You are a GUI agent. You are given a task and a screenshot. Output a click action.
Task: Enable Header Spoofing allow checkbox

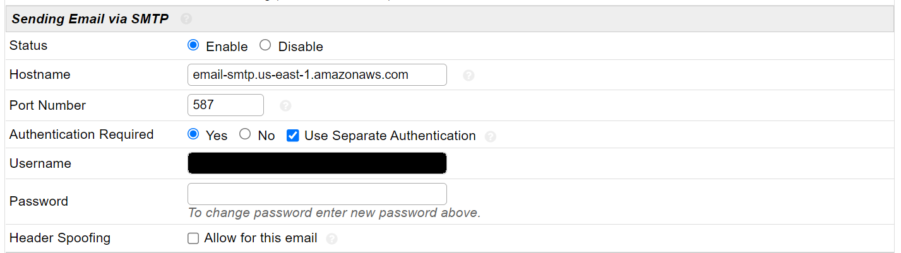click(x=193, y=238)
